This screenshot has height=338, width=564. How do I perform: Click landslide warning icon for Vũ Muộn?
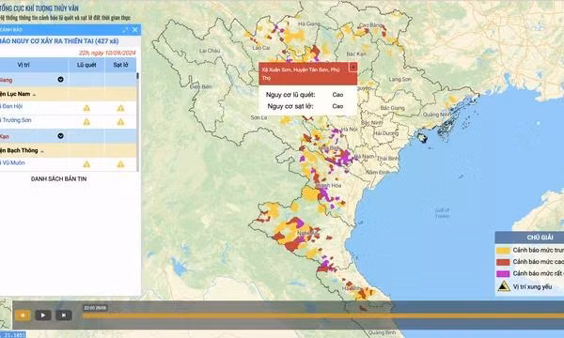[x=120, y=164]
